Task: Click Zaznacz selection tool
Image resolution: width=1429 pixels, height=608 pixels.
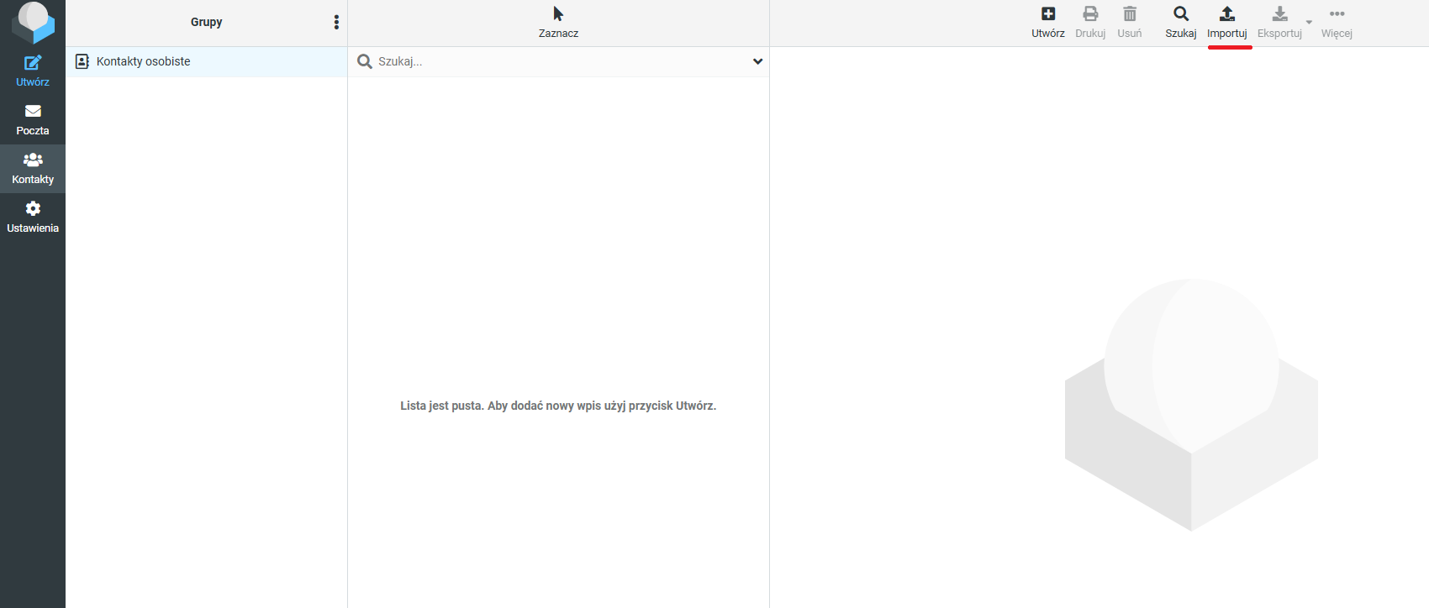Action: click(x=558, y=23)
